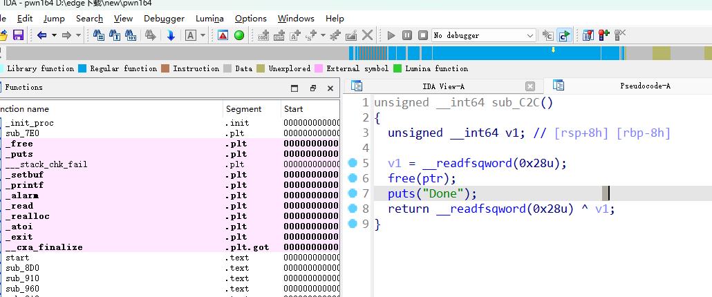The height and width of the screenshot is (297, 712).
Task: Open the Lumina menu
Action: tap(209, 19)
